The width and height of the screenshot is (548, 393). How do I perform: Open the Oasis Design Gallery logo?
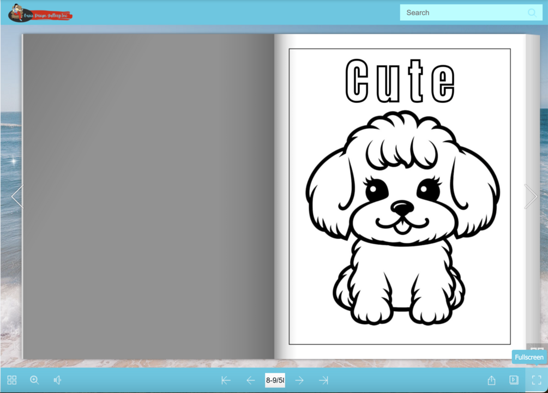40,13
